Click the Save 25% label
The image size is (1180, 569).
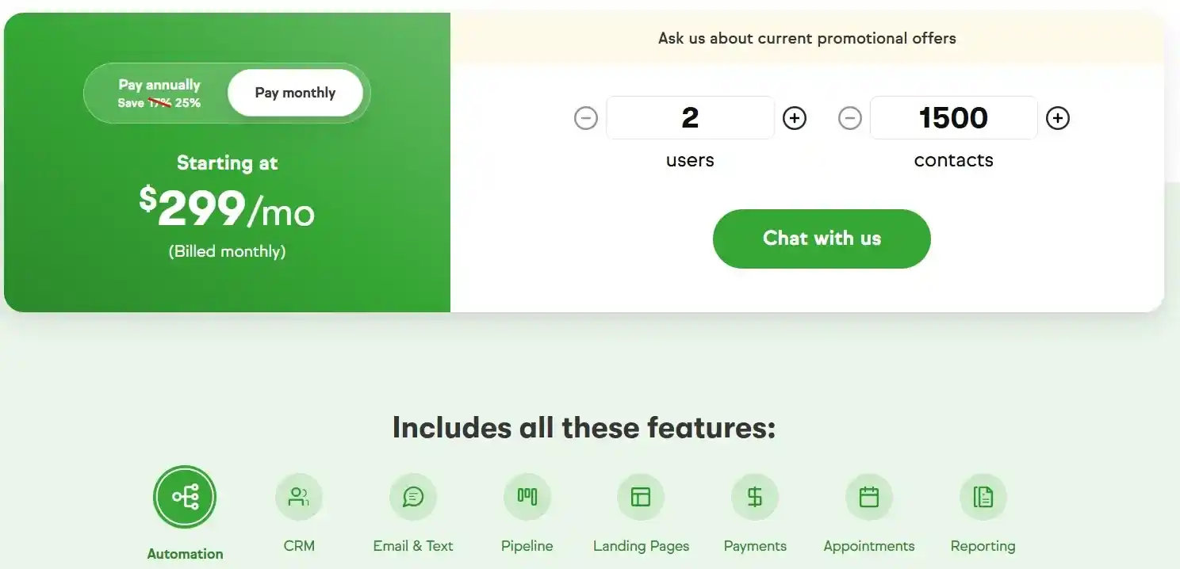pos(158,102)
